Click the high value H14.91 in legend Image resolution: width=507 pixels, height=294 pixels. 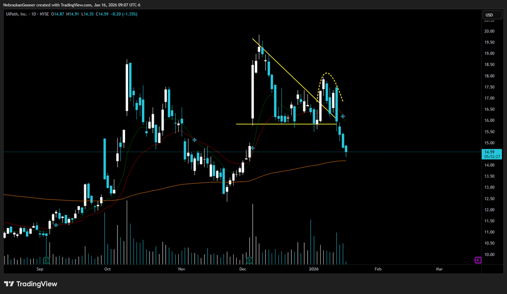pyautogui.click(x=72, y=13)
